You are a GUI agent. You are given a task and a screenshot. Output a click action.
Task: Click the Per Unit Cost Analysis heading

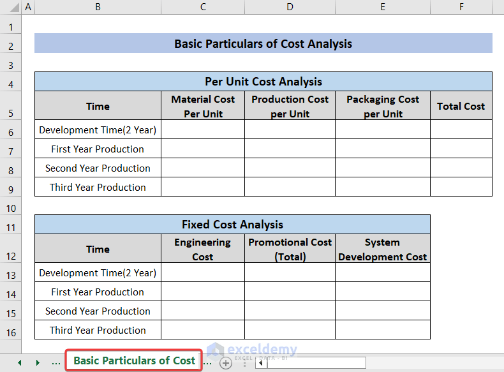[263, 81]
